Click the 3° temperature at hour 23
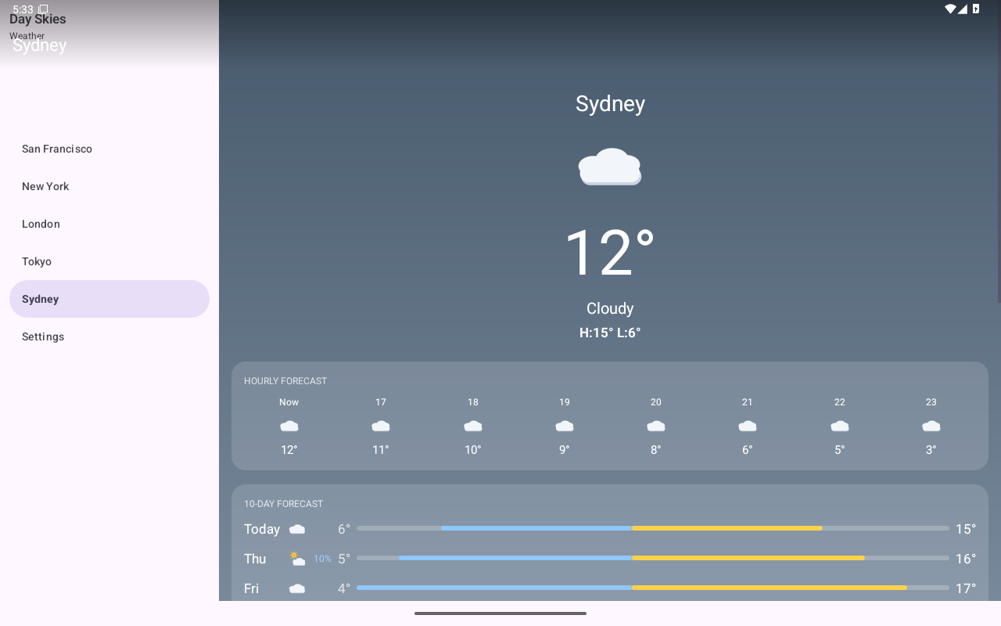The image size is (1001, 626). click(931, 450)
